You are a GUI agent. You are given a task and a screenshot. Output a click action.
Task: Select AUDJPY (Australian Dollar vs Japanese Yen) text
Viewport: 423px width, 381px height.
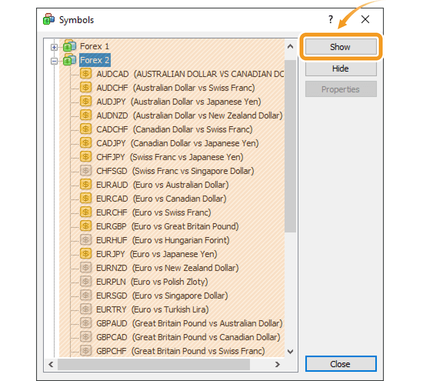(x=178, y=102)
